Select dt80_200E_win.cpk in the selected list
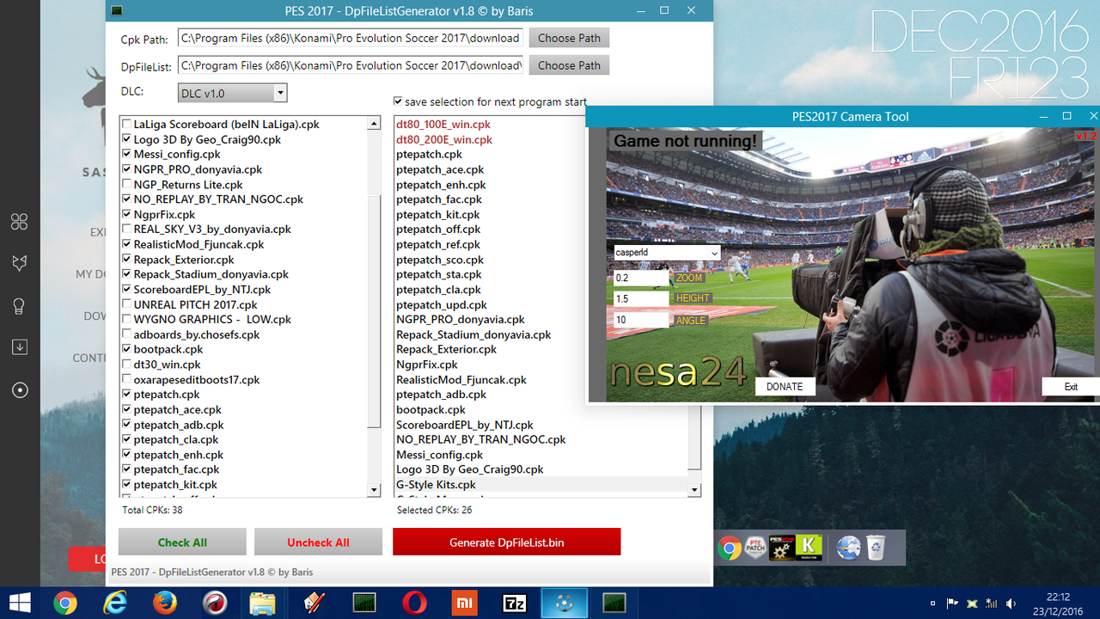This screenshot has height=619, width=1100. tap(444, 139)
